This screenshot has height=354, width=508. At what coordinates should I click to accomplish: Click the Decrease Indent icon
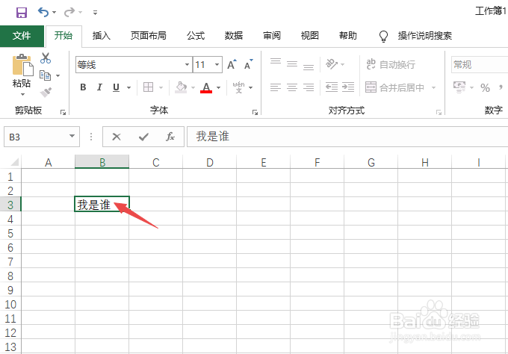pos(332,87)
